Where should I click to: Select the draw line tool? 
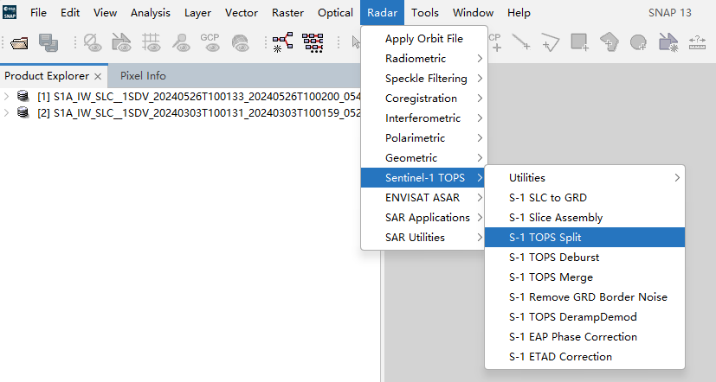[521, 42]
